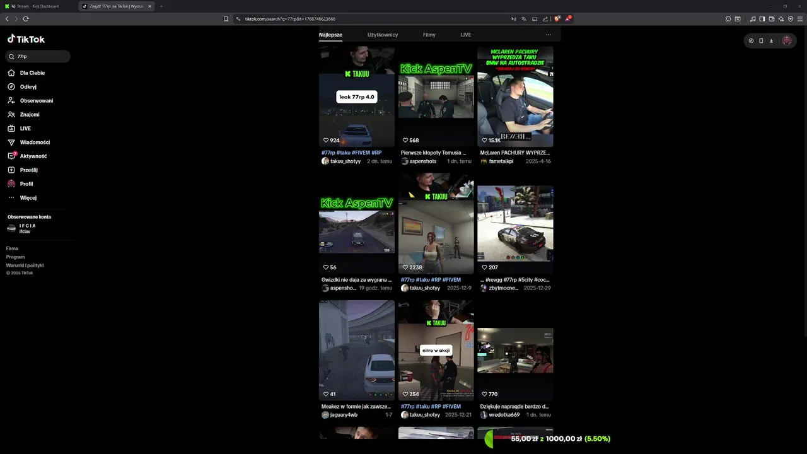Open takuu_shotyy profile, posted 2 dn. temu
This screenshot has width=807, height=454.
[x=341, y=161]
